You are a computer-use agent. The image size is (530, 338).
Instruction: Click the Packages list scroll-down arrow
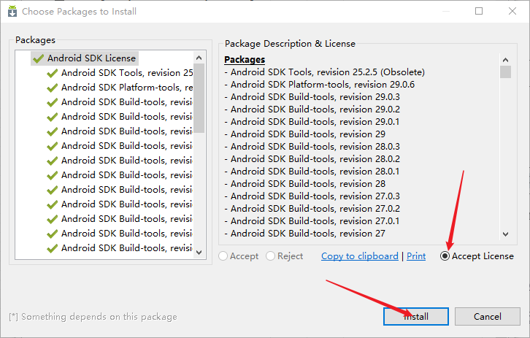(x=199, y=252)
